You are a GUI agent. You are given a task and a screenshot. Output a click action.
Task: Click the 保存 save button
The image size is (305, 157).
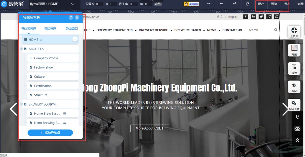(x=261, y=4)
